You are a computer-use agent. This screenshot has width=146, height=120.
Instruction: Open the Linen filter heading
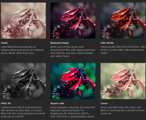tap(104, 103)
